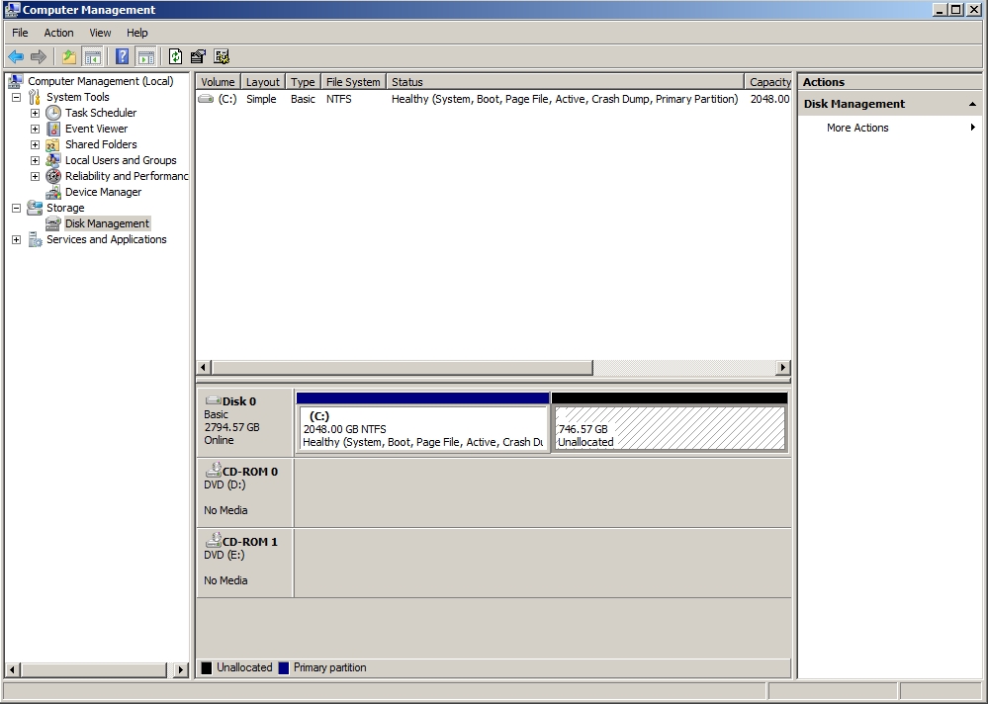Screen dimensions: 988x704
Task: Sort volumes by the File System column header
Action: point(352,82)
